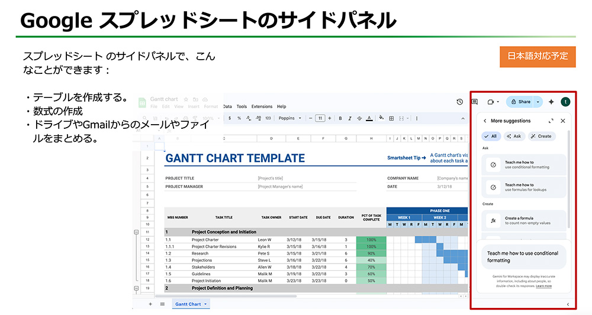592x315 pixels.
Task: Open the fill color bucket
Action: (381, 118)
